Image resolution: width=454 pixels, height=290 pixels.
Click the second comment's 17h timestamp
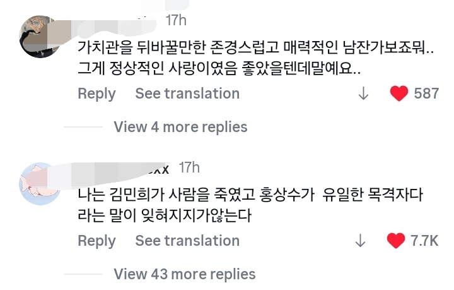(x=189, y=167)
